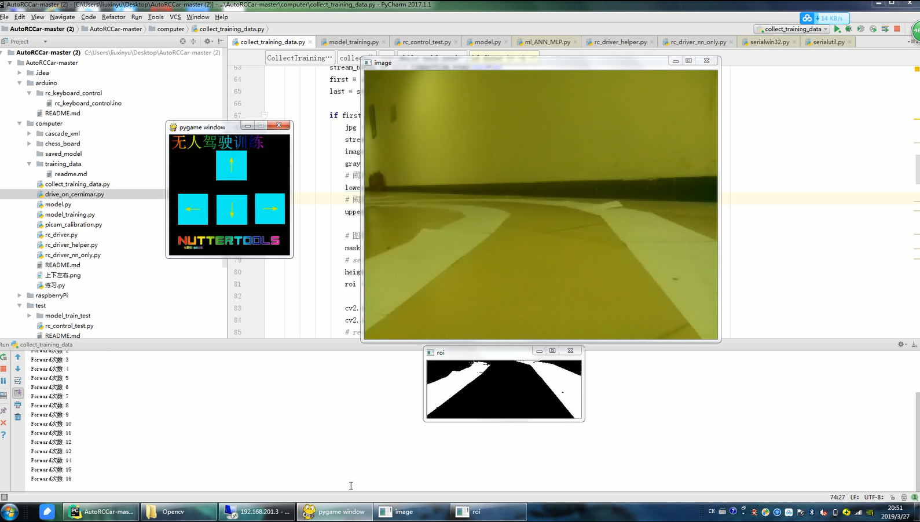
Task: Collapse the test folder
Action: [x=20, y=305]
